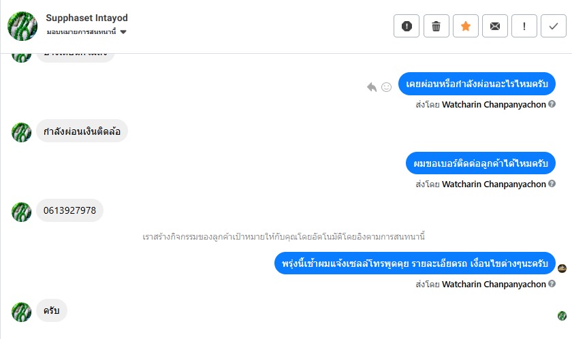Click the reply arrow beside first blue message
This screenshot has height=339, width=572.
coord(372,87)
